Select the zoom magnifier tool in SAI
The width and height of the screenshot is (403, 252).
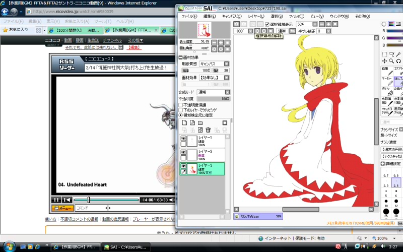pyautogui.click(x=391, y=61)
